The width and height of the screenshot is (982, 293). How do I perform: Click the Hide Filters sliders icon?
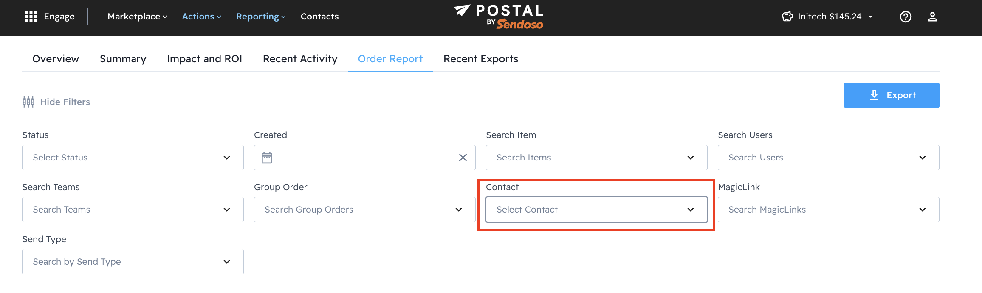point(28,102)
